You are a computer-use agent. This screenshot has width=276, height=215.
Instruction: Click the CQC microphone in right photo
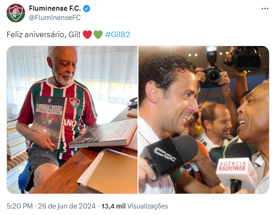(170, 156)
